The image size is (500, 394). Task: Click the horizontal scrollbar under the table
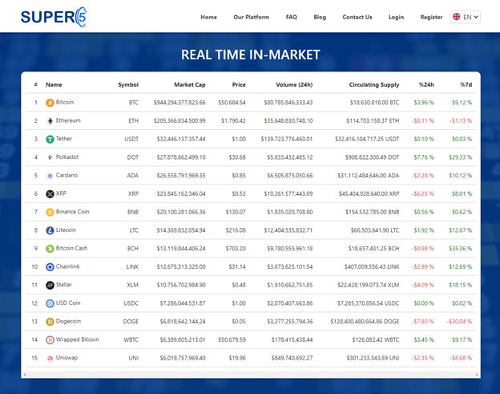[x=251, y=375]
